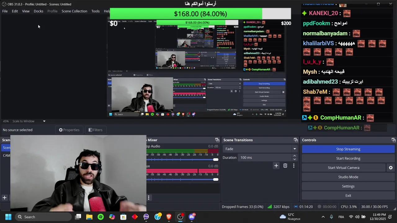Open Task View in the taskbar
This screenshot has width=397, height=223.
78,217
